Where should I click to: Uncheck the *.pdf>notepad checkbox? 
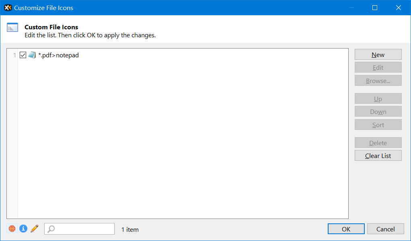(23, 55)
